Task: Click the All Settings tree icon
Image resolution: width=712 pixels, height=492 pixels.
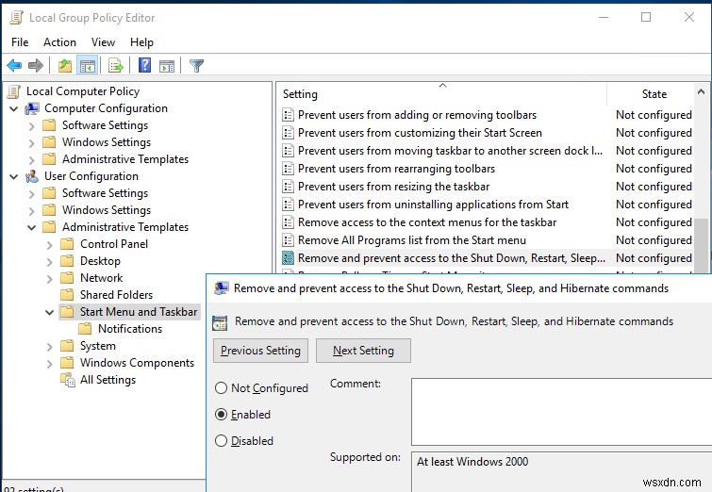Action: [68, 380]
